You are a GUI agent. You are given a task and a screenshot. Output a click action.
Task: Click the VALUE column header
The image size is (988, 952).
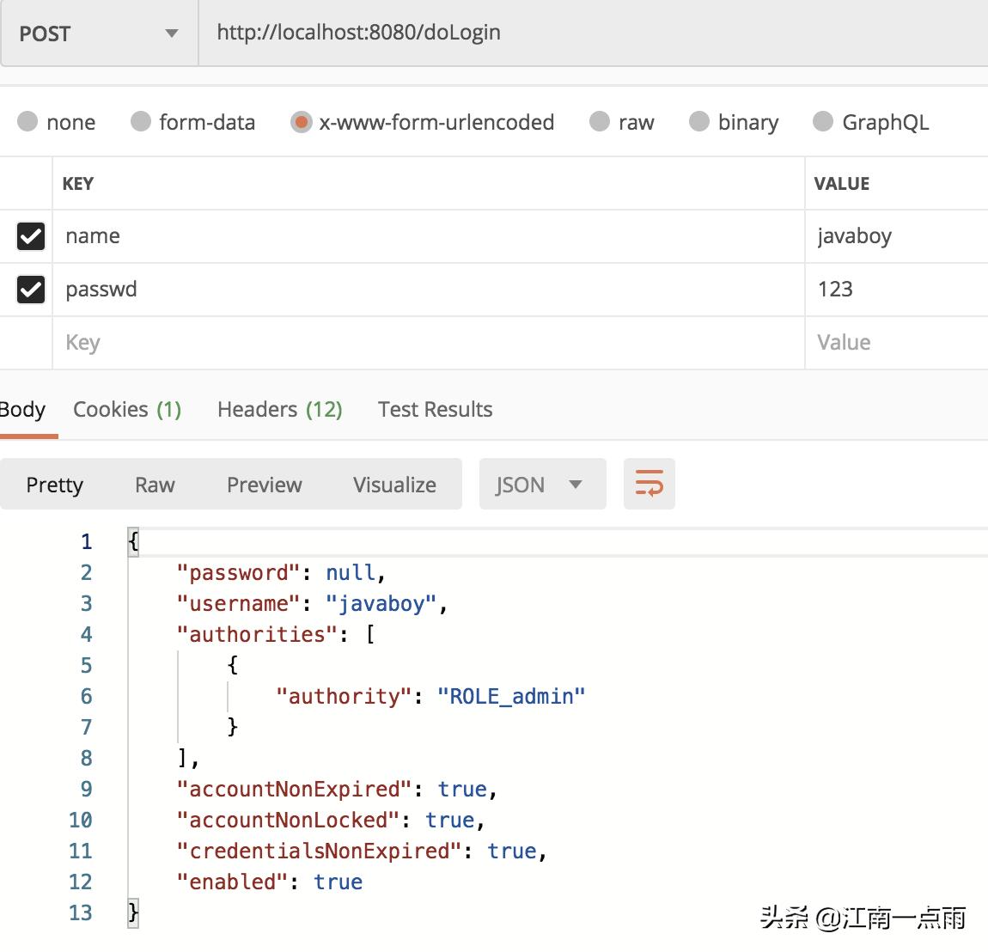[x=841, y=183]
